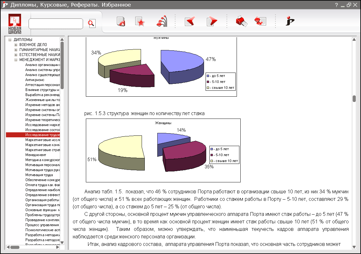Click the black-red program logo in the toolbar
The height and width of the screenshot is (254, 361).
290,21
